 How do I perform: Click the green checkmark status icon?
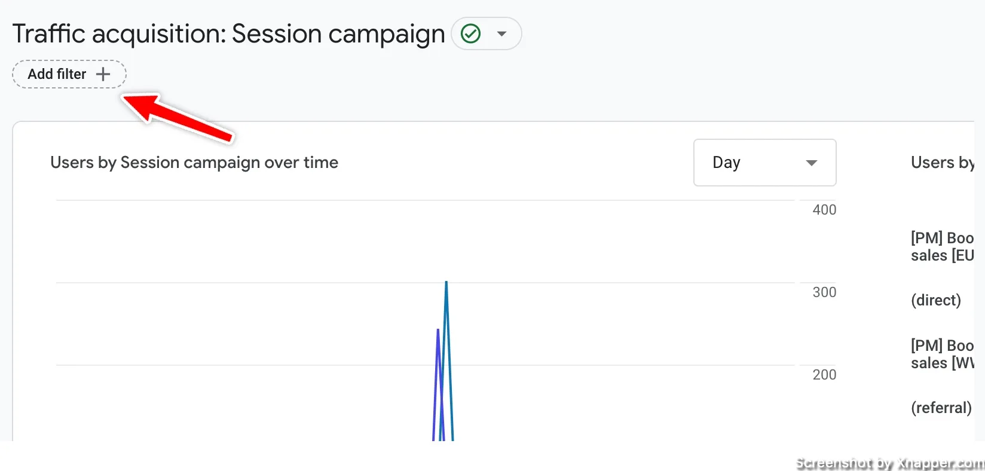pos(471,33)
